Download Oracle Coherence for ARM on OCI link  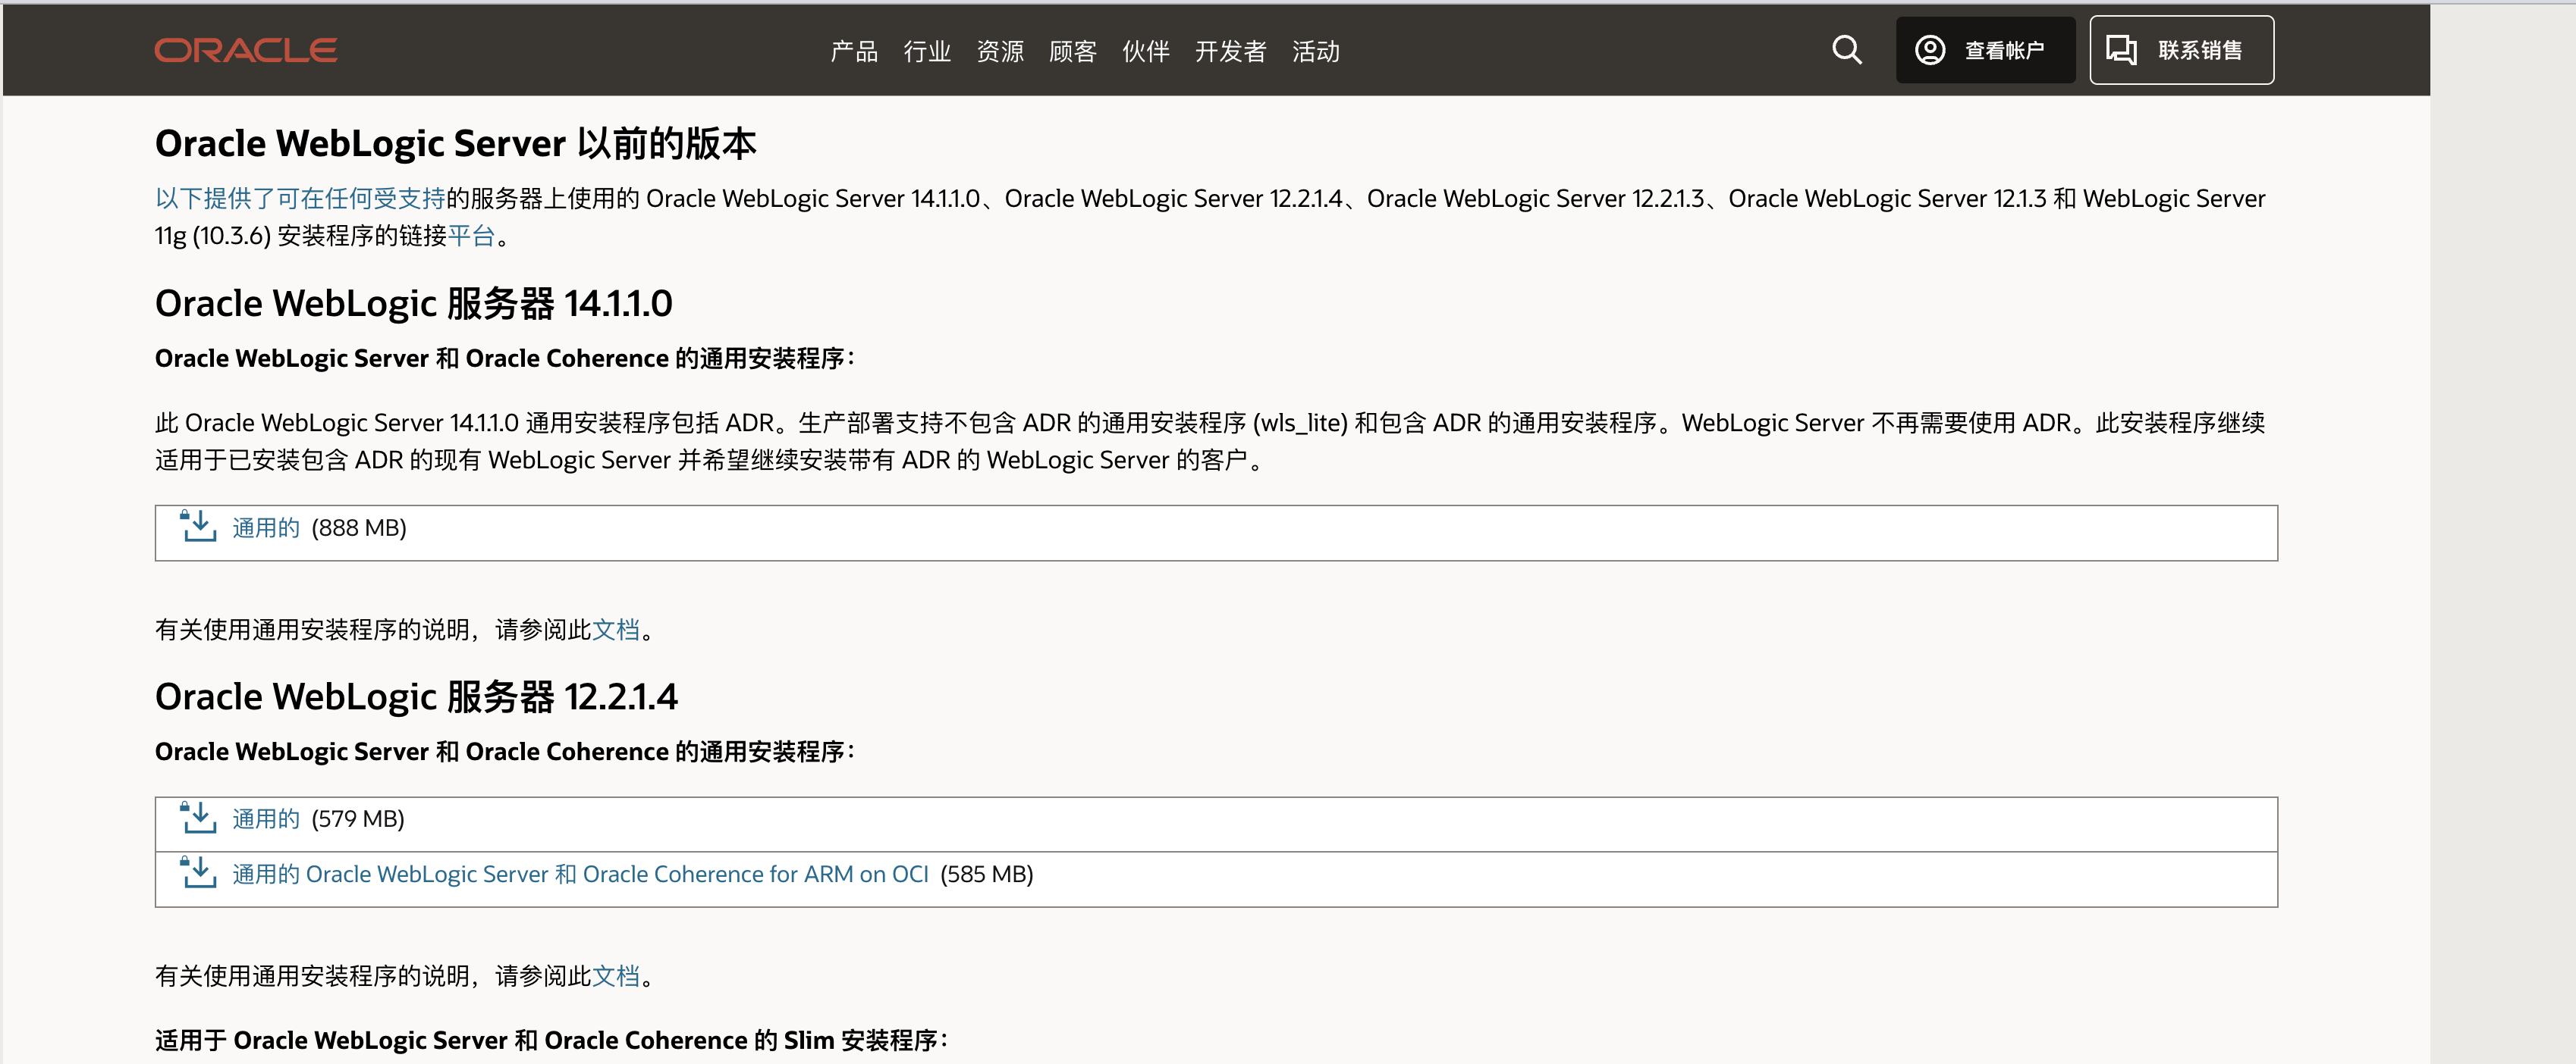(x=580, y=875)
